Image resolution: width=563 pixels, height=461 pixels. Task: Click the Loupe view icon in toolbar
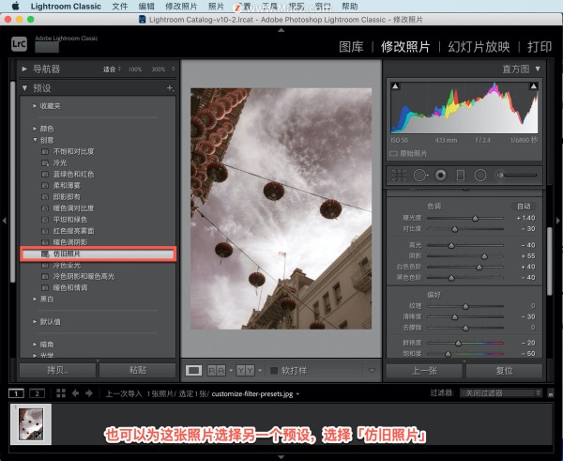(193, 370)
